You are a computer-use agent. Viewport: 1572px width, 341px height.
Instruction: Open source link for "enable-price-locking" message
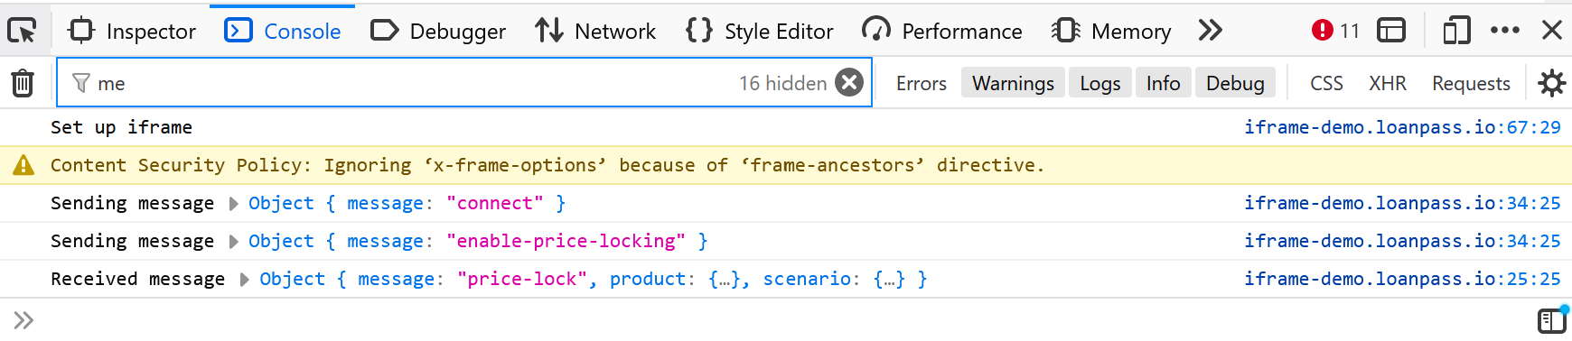click(x=1402, y=241)
